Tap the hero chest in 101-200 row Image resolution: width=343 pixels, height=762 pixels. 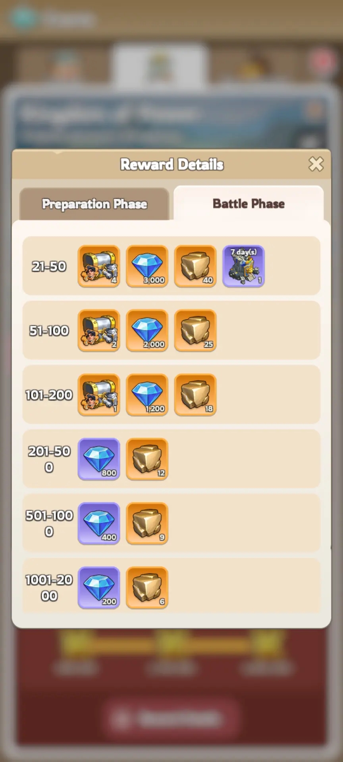click(x=99, y=394)
